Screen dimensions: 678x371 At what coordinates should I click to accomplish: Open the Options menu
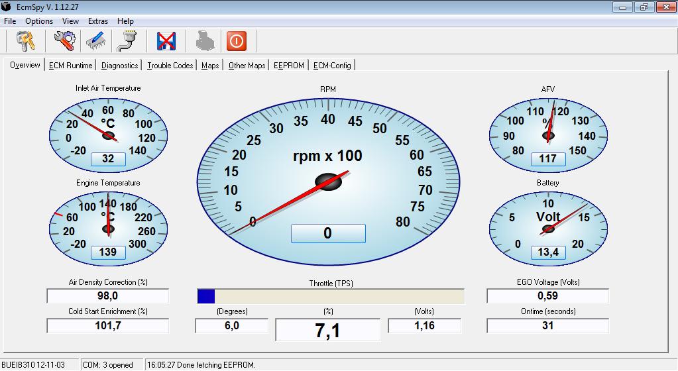pos(39,21)
